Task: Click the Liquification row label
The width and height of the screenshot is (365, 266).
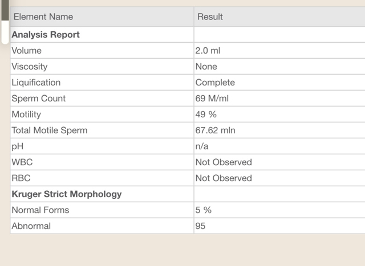Action: coord(36,83)
